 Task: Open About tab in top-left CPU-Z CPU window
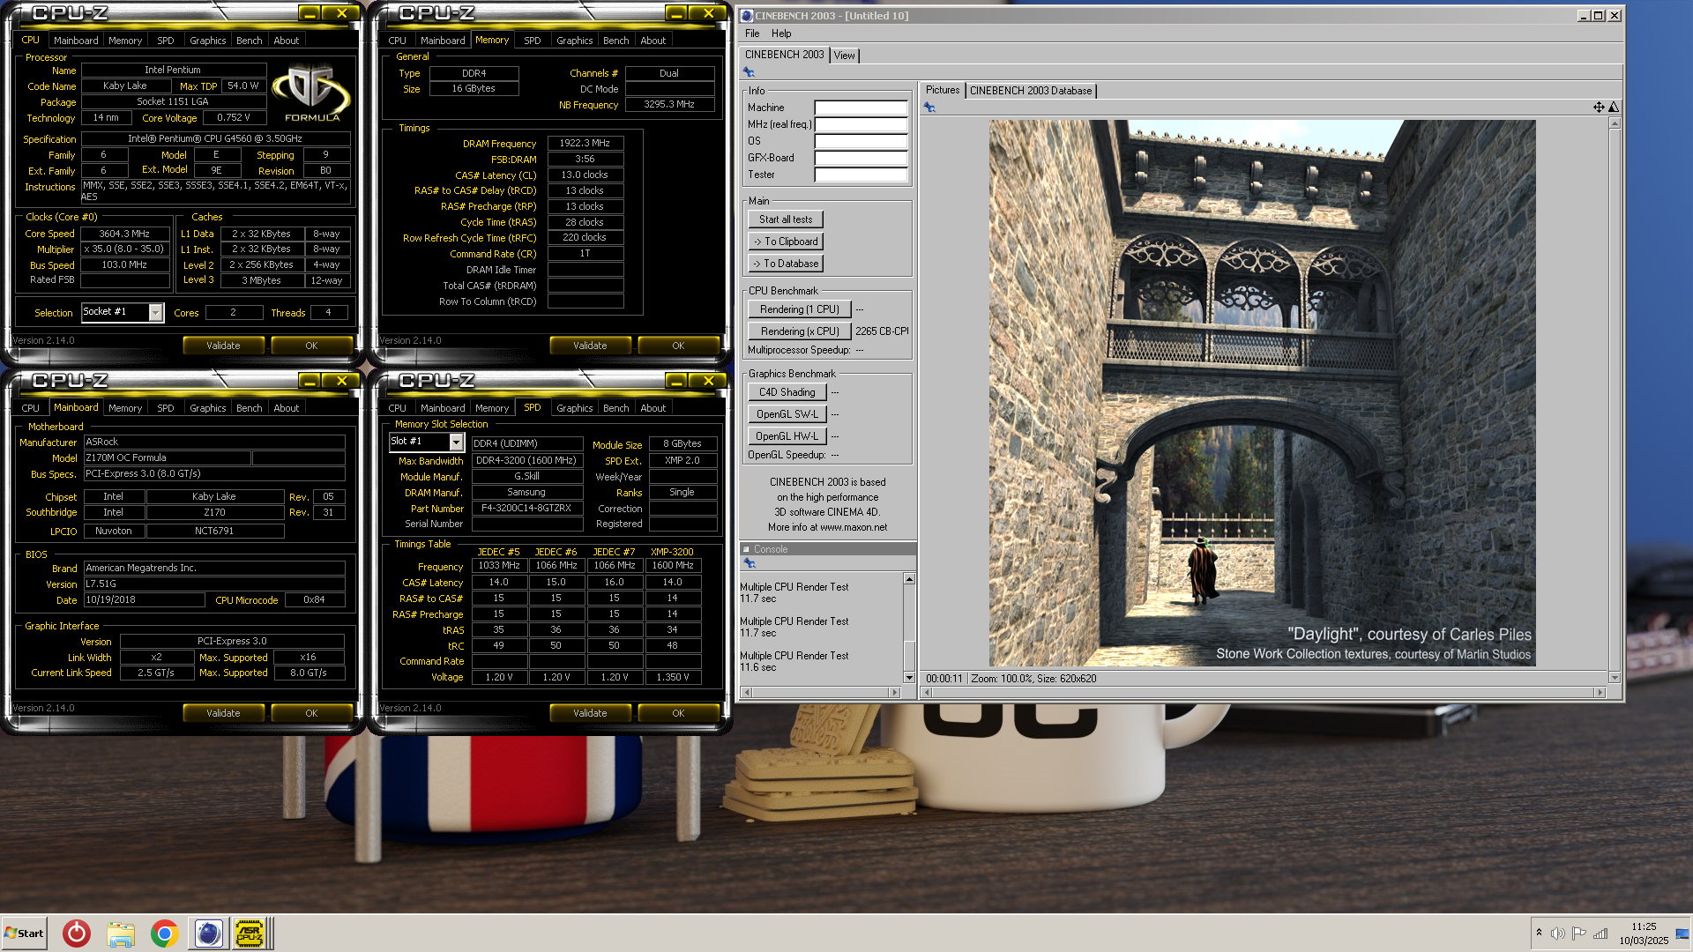[x=286, y=41]
